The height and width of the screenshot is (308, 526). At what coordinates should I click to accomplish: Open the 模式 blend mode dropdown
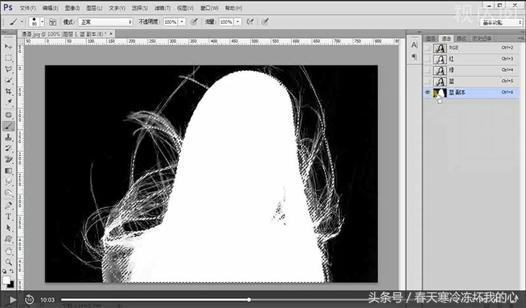click(x=106, y=22)
